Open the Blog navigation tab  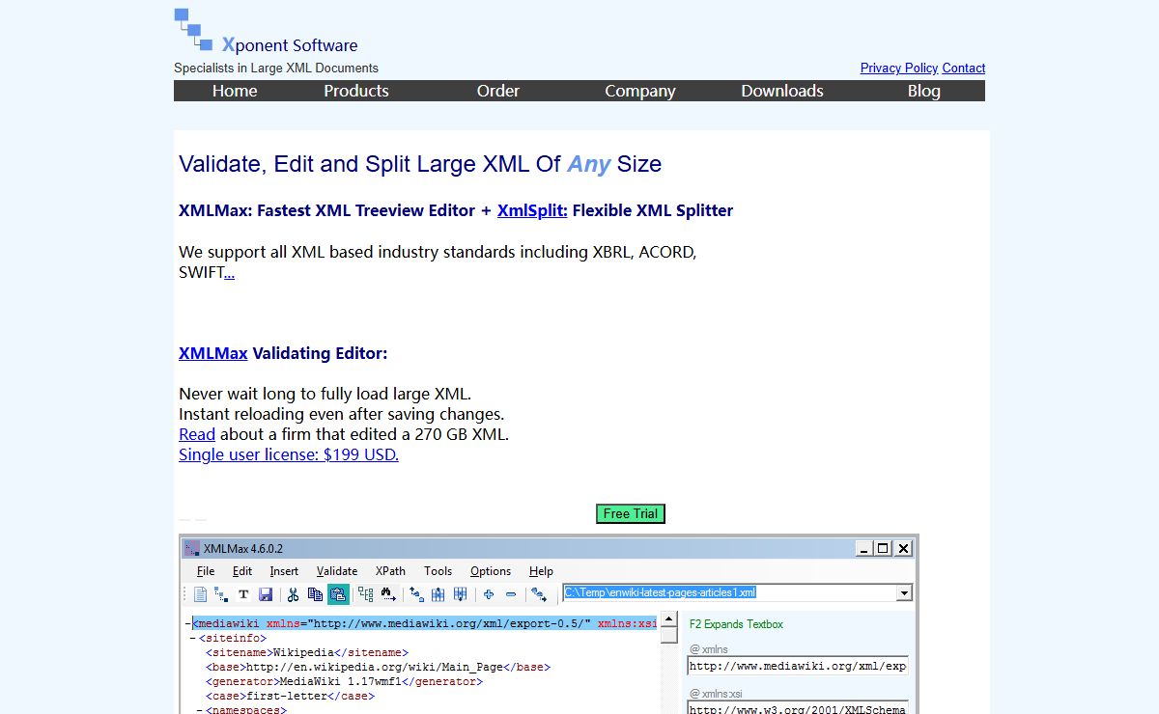pos(924,91)
